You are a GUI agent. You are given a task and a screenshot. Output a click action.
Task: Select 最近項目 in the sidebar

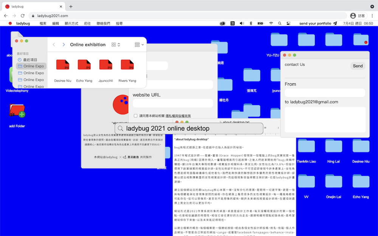pos(30,60)
